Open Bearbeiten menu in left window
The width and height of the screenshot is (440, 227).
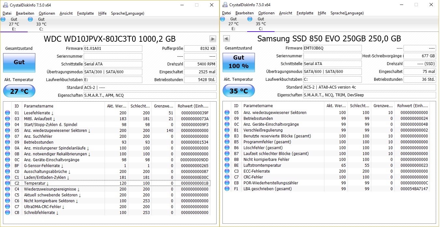click(x=25, y=13)
